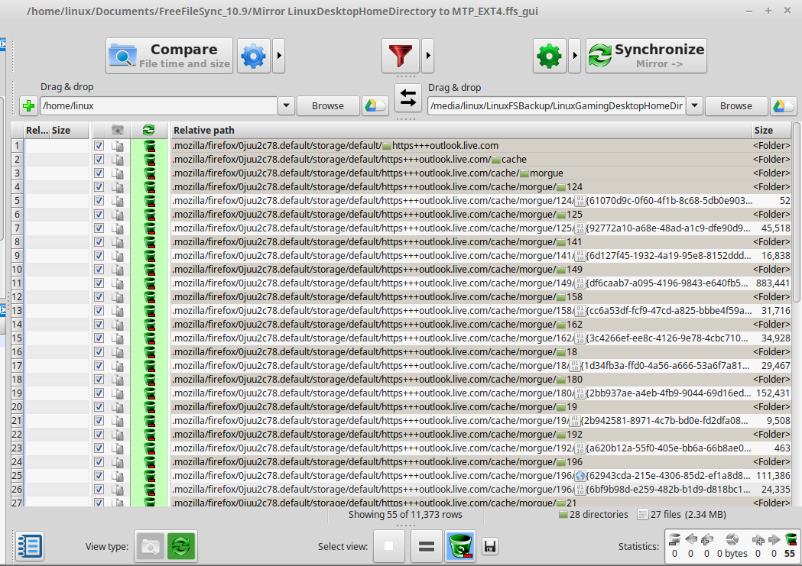Click 'Showing 55 of 11,373 rows' text
Viewport: 802px width, 566px height.
405,514
